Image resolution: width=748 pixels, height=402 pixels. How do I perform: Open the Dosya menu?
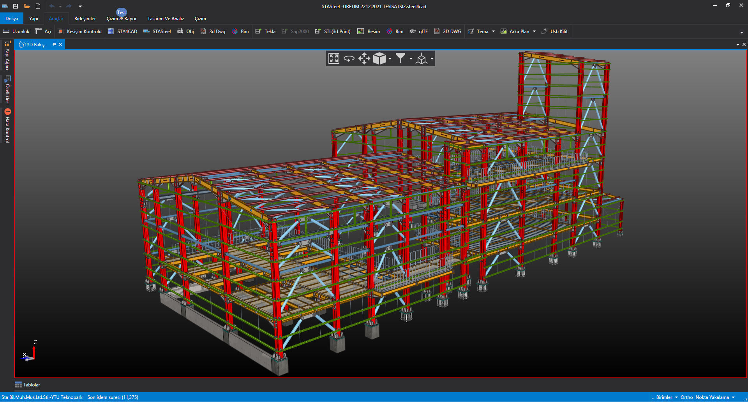[12, 19]
